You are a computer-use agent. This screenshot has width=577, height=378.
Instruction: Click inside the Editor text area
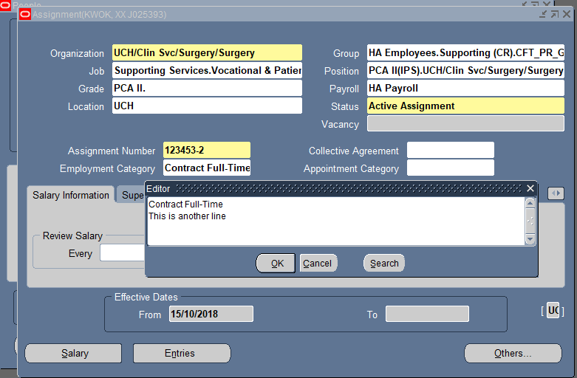click(x=336, y=221)
